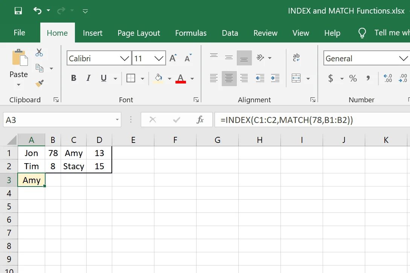
Task: Select column E header
Action: click(x=133, y=140)
